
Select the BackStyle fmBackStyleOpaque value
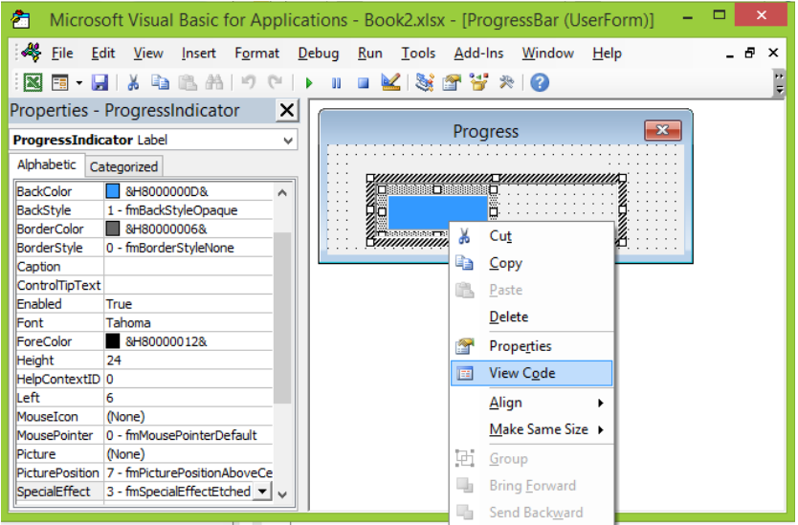[x=188, y=210]
